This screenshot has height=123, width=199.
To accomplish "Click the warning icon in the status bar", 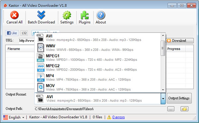I will click(x=109, y=117).
